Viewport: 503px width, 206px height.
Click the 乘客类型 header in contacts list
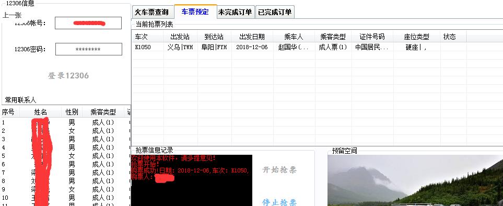tap(103, 112)
